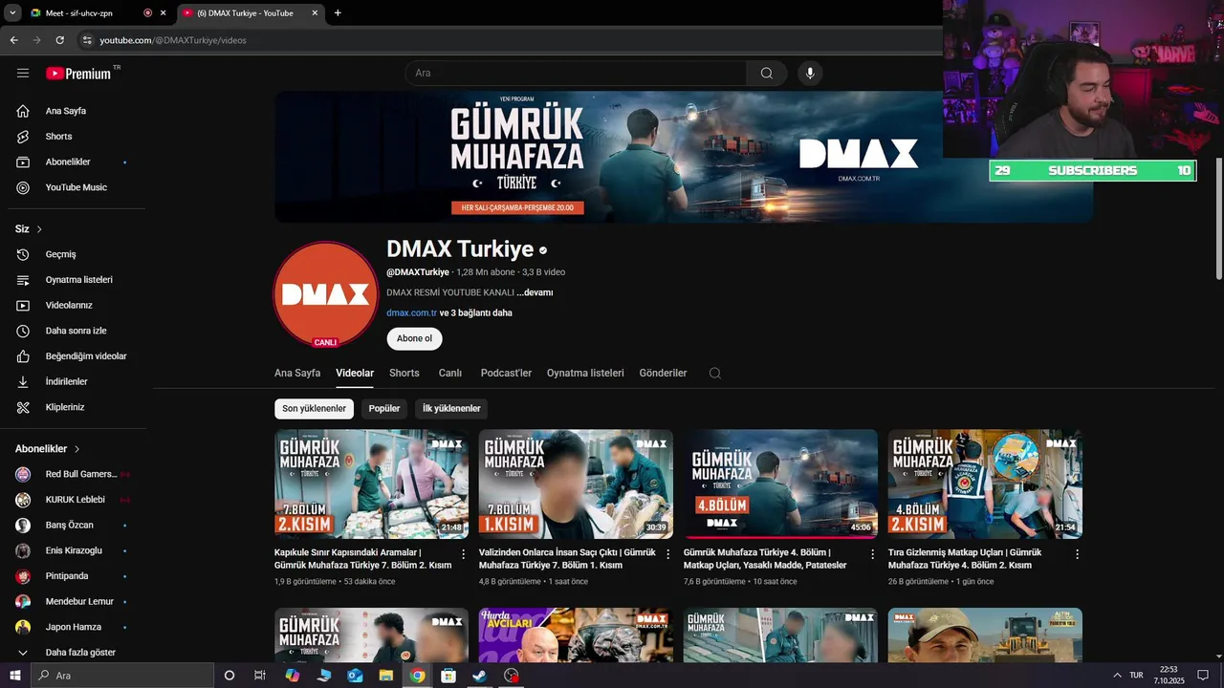Viewport: 1224px width, 688px height.
Task: Click the YouTube search input field
Action: point(576,74)
